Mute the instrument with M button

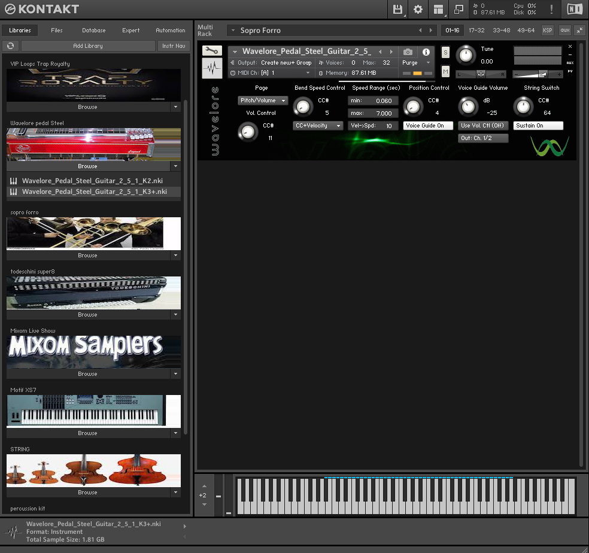(445, 71)
